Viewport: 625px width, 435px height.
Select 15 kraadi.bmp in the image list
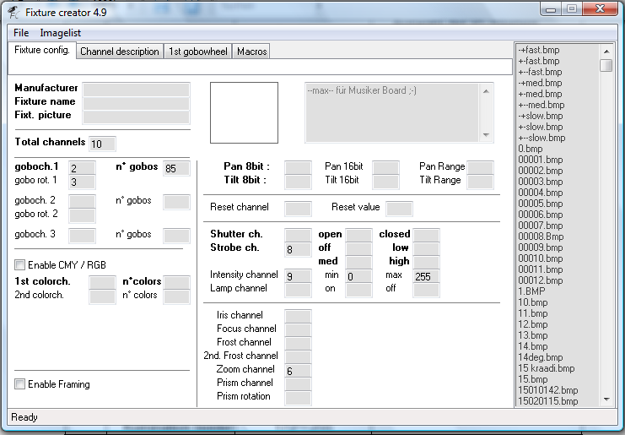[546, 368]
